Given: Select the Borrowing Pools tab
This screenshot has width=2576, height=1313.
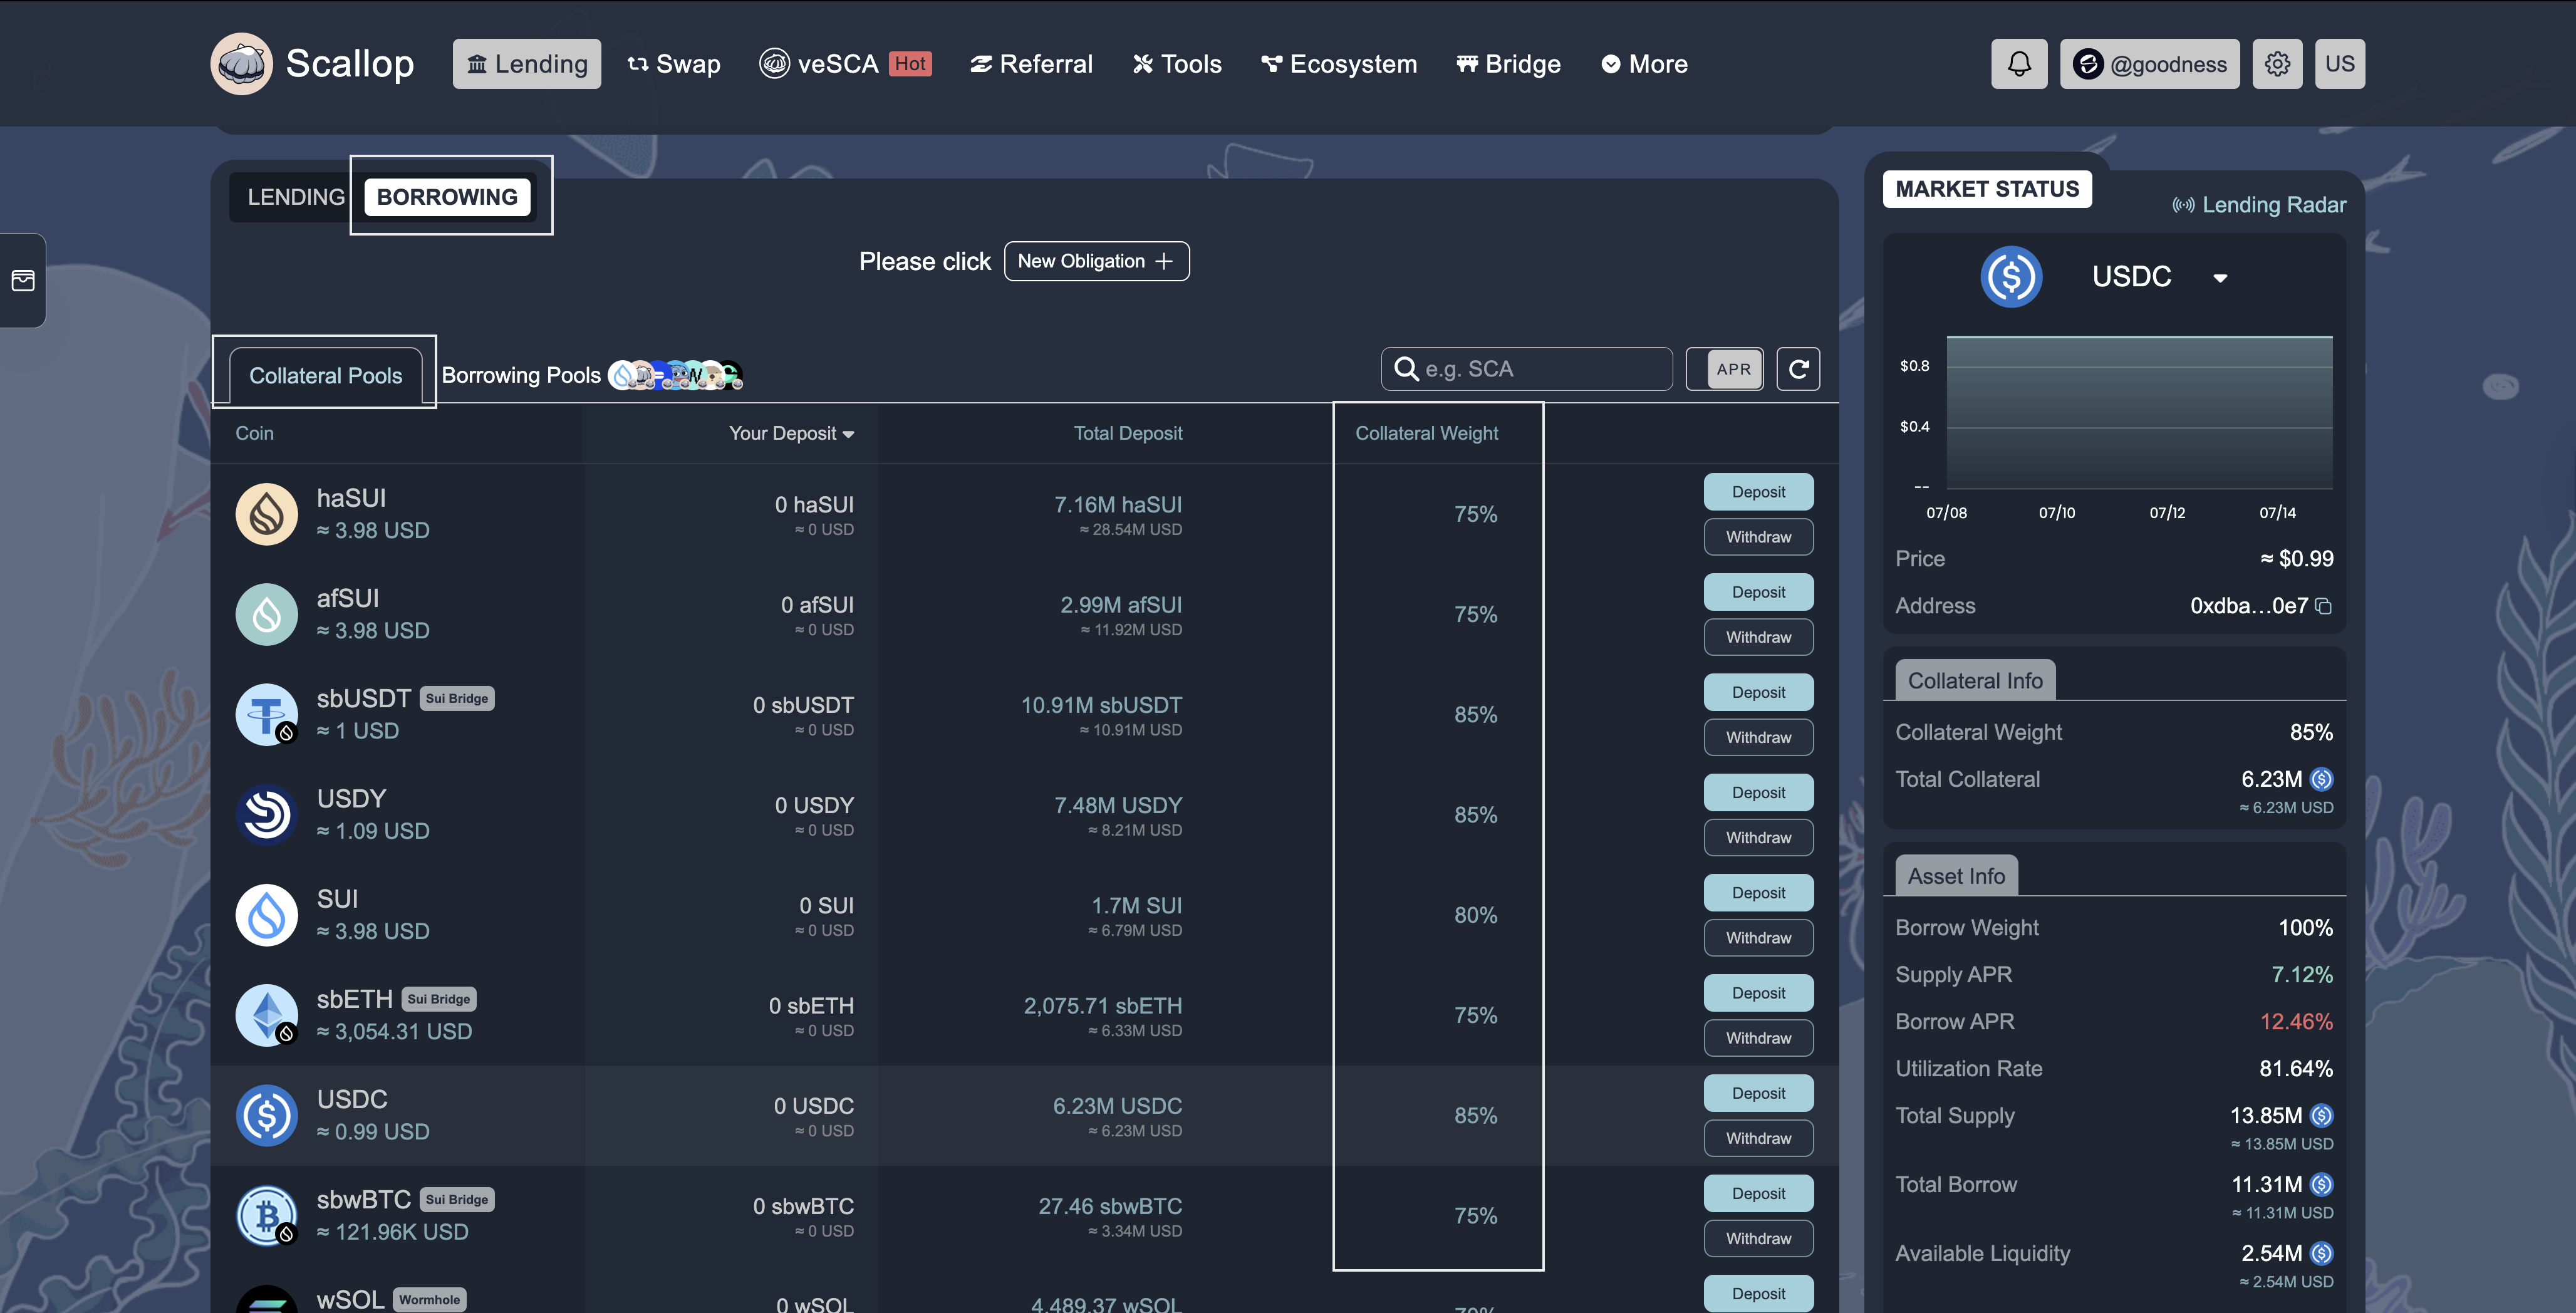Looking at the screenshot, I should point(521,375).
